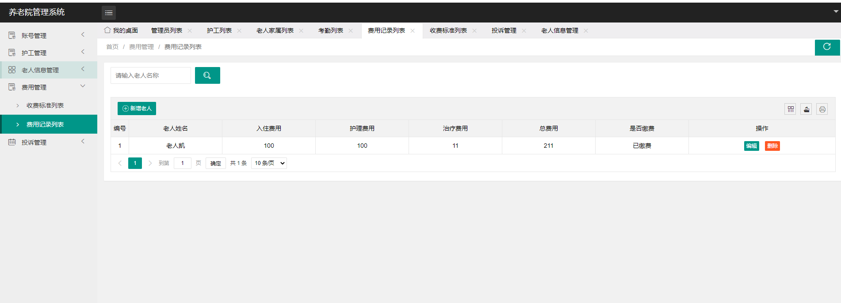Switch to 护工列表 tab
841x303 pixels.
click(x=219, y=30)
